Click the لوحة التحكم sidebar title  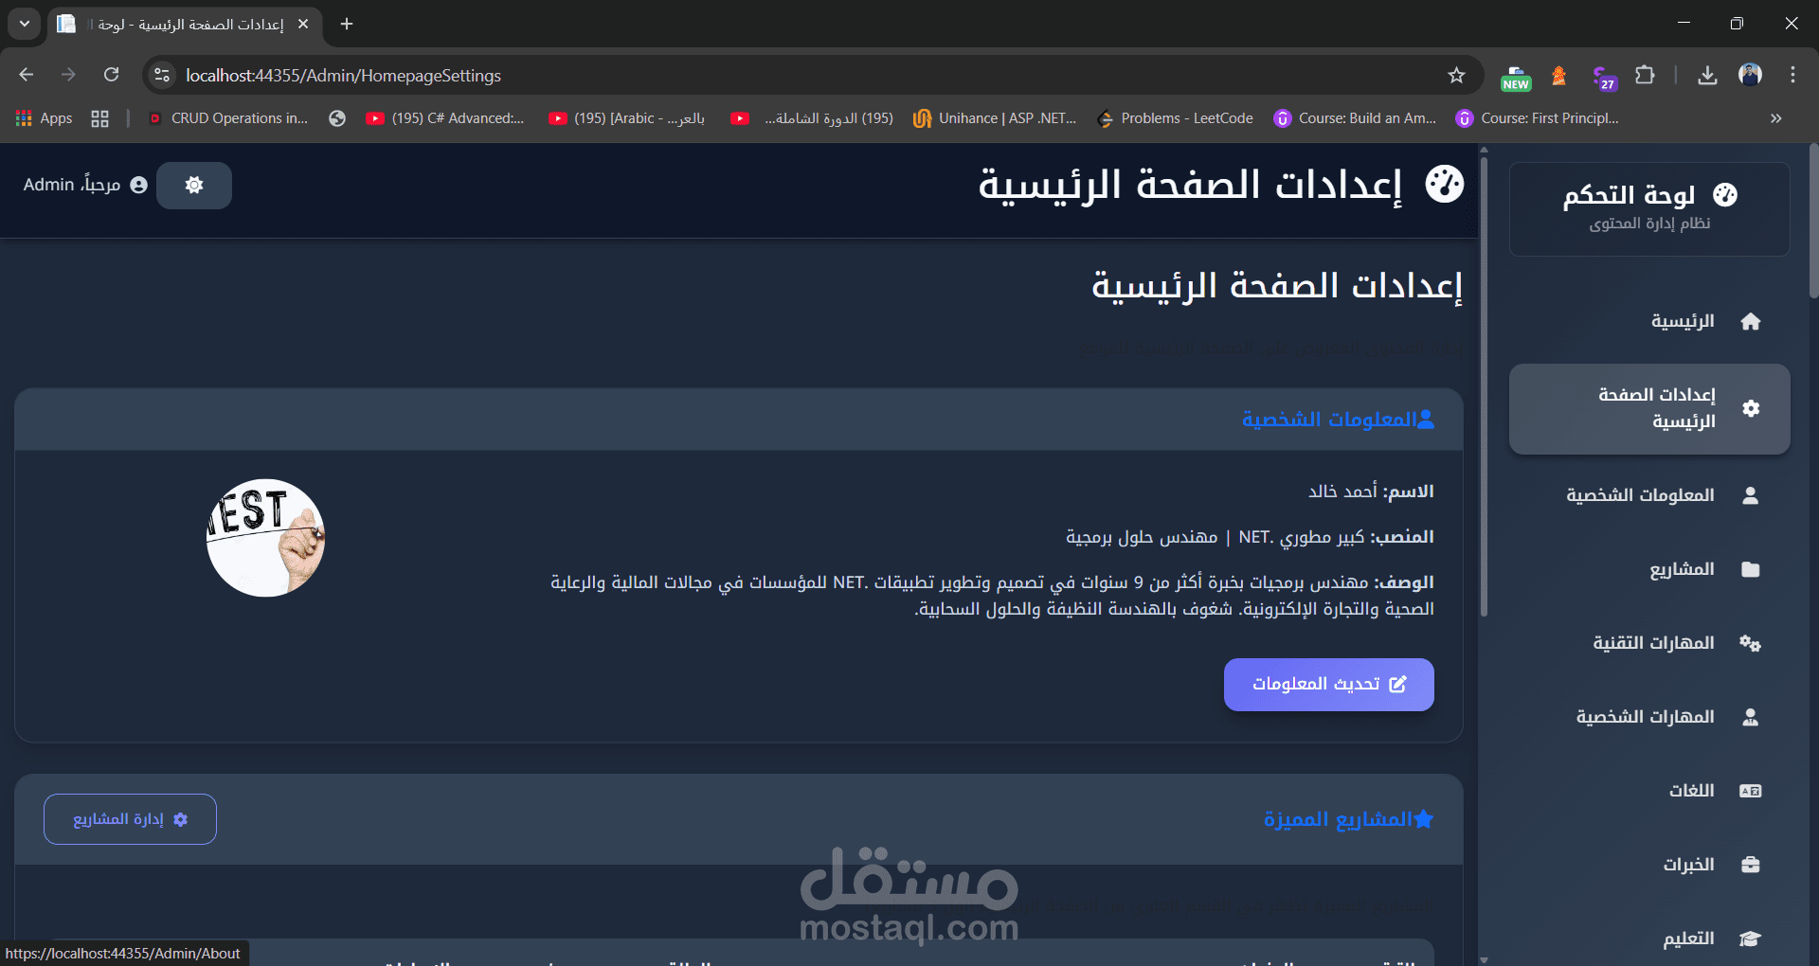coord(1629,195)
